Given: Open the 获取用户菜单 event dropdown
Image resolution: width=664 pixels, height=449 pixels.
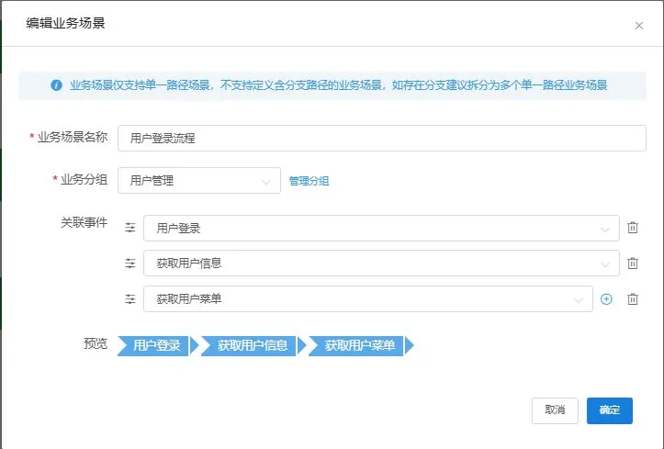Looking at the screenshot, I should (x=368, y=298).
